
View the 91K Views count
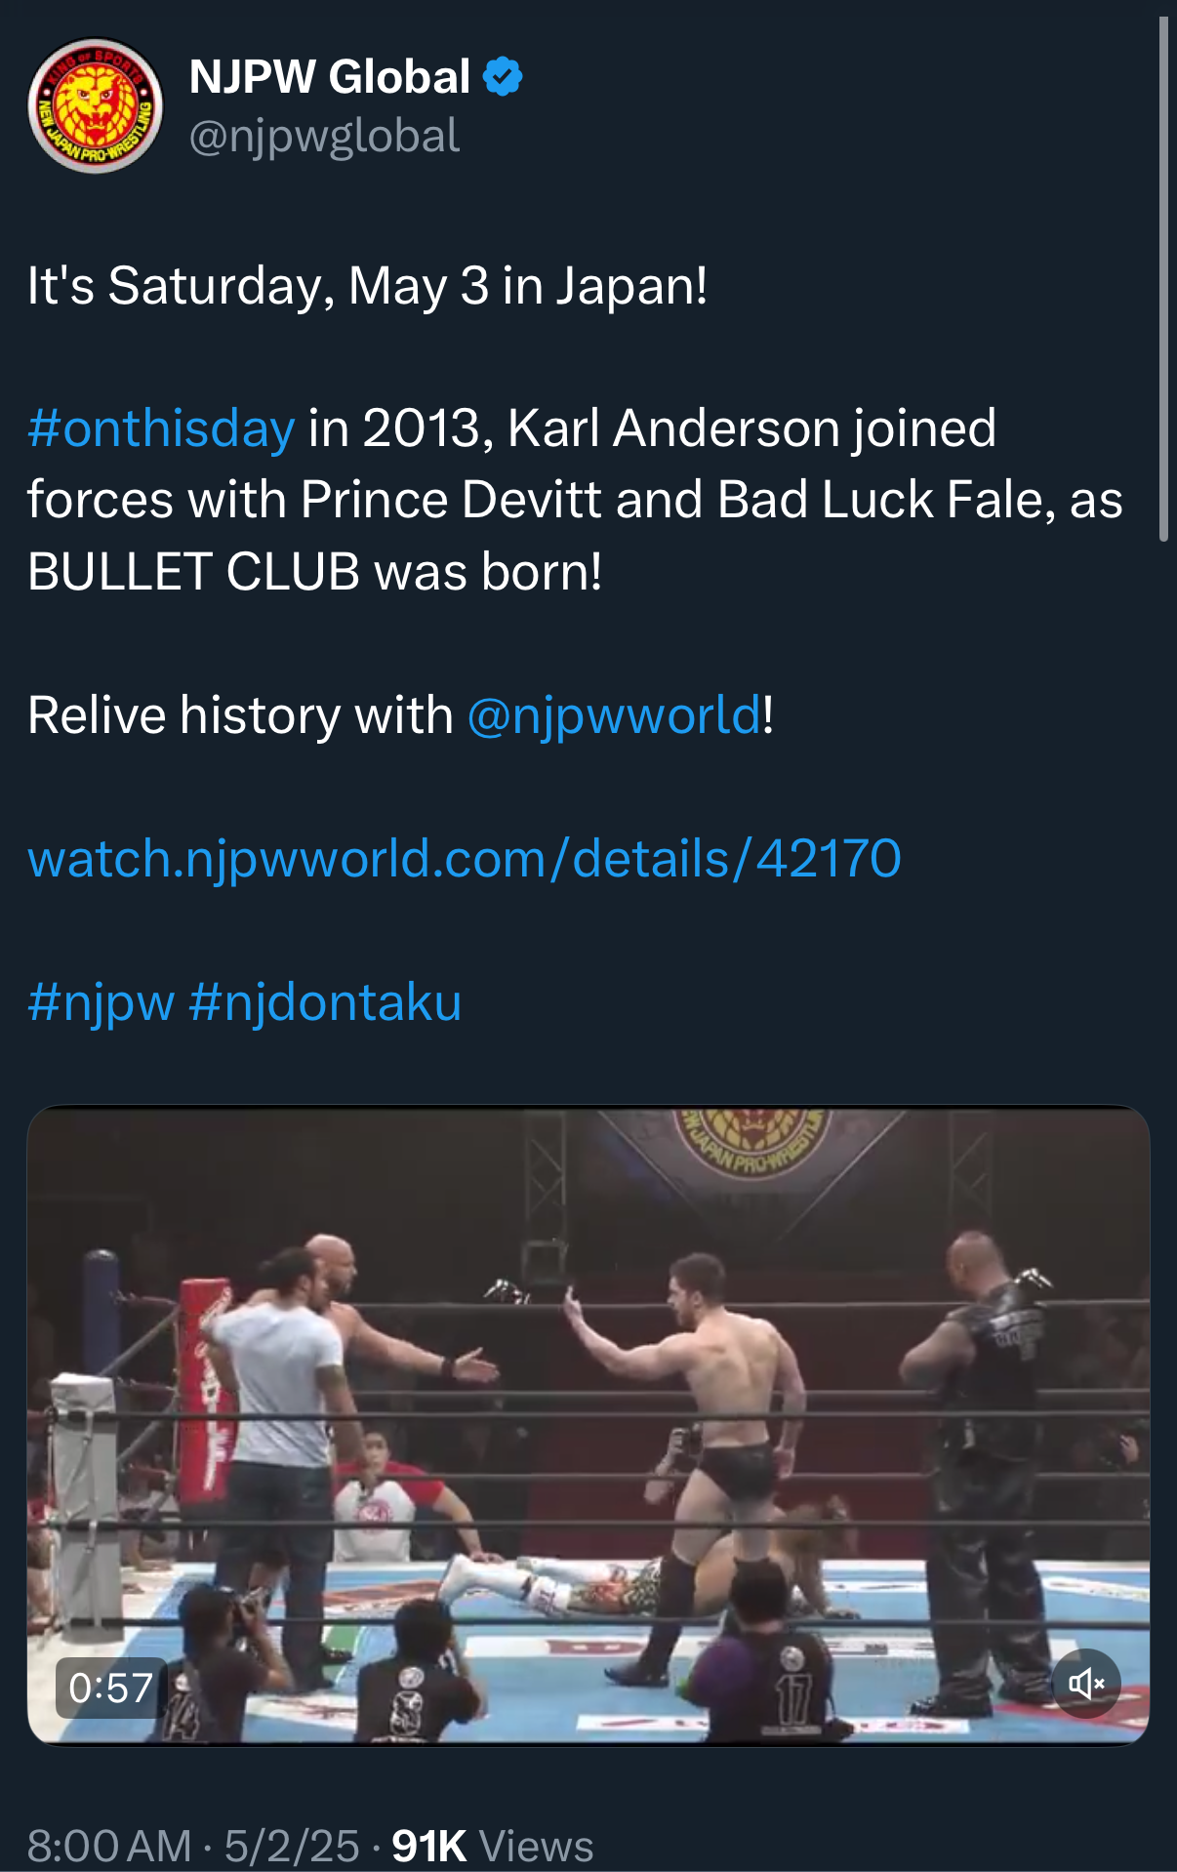coord(492,1846)
